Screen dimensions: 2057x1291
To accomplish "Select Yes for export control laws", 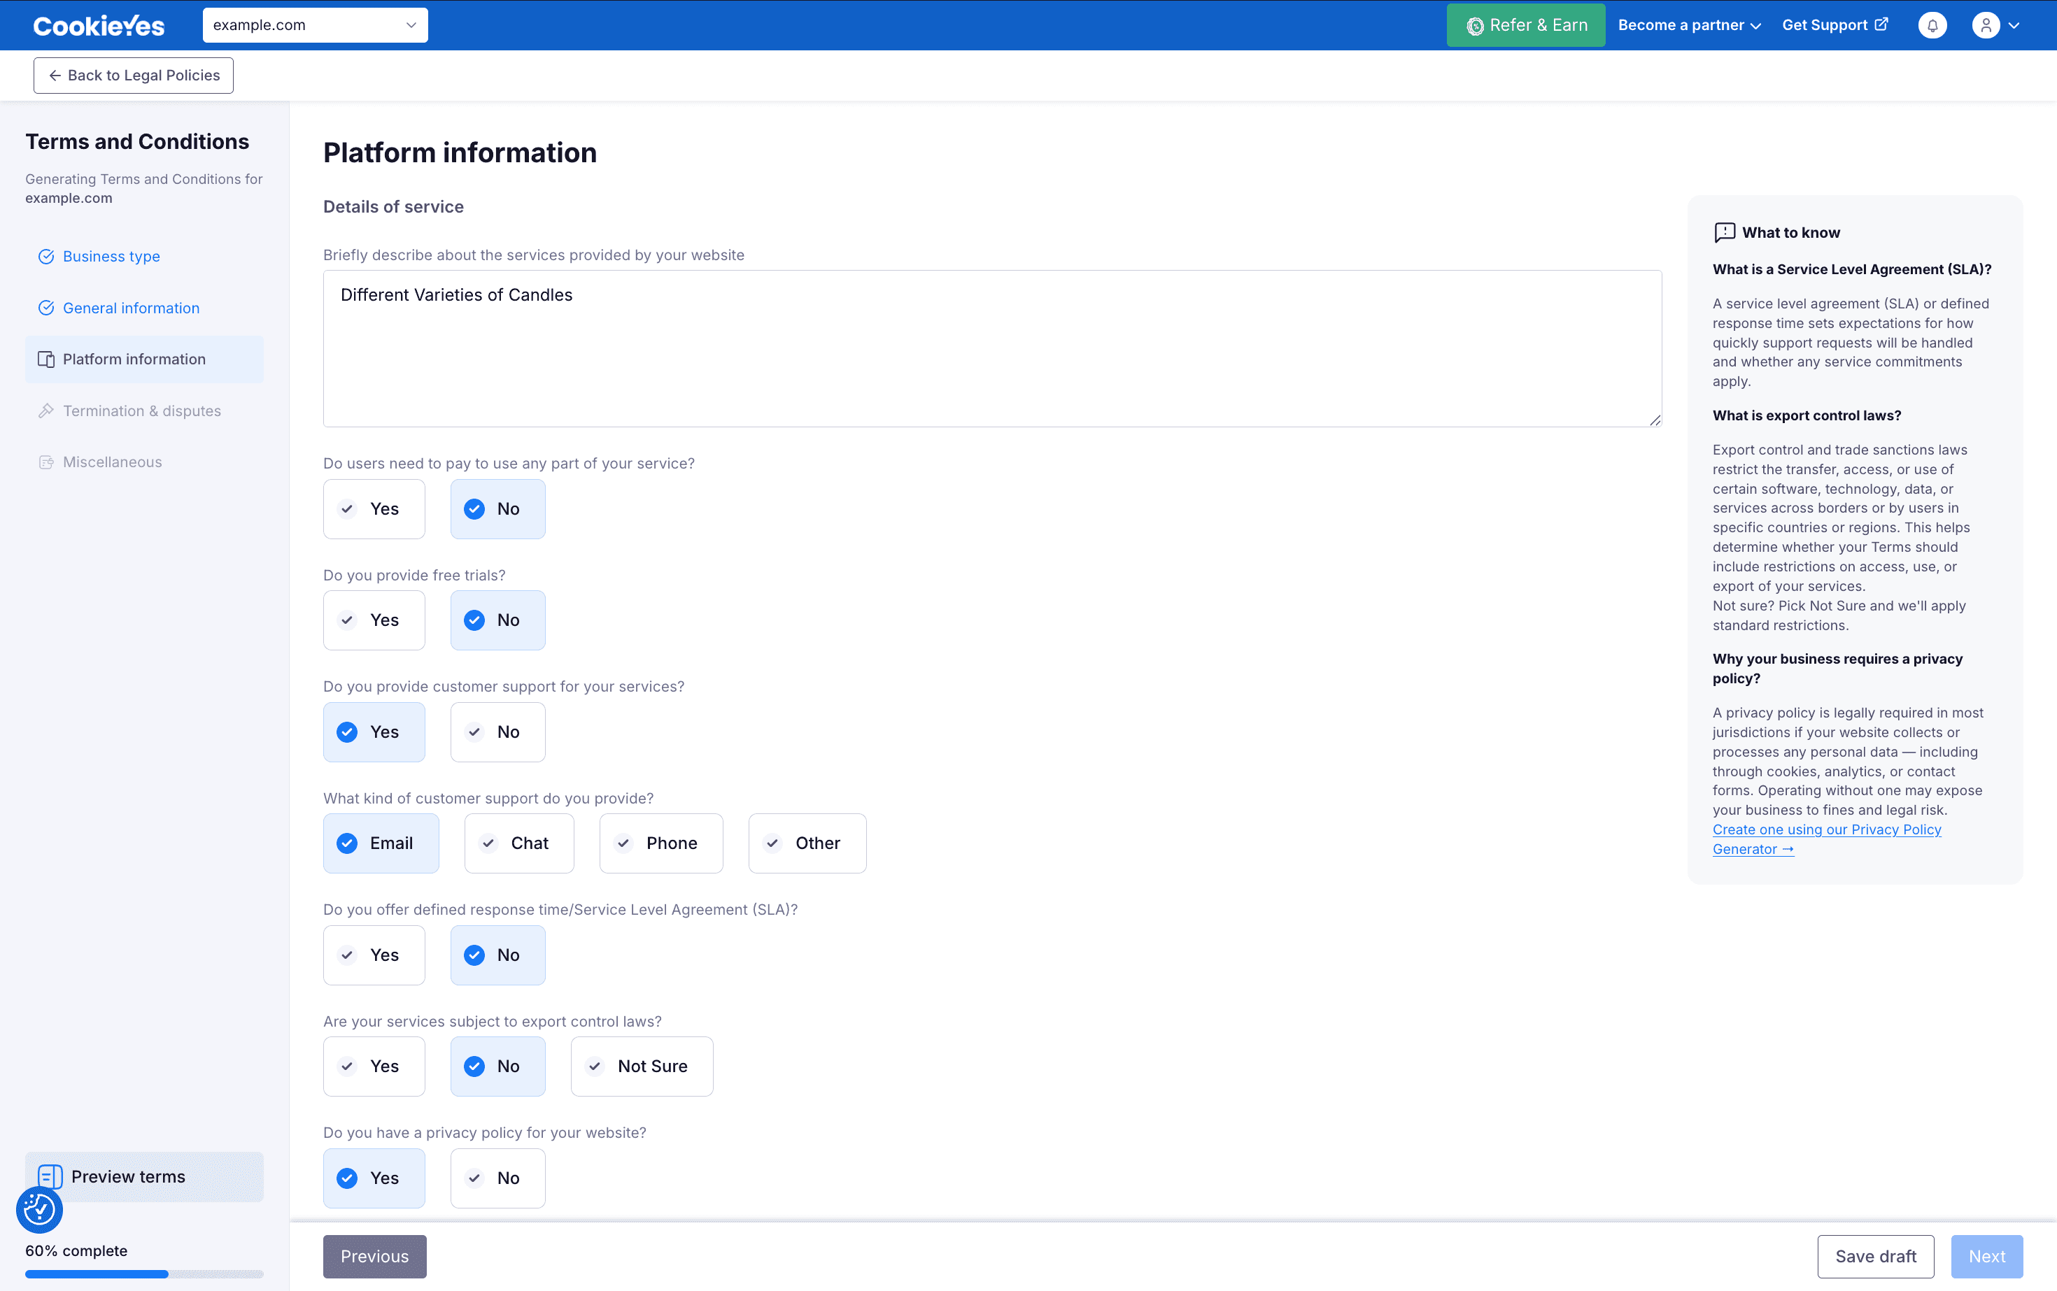I will [374, 1067].
